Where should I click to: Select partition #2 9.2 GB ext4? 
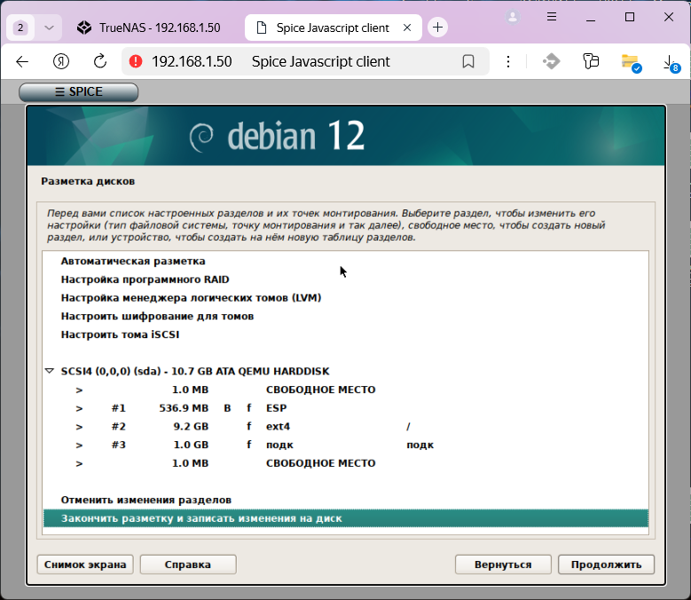346,427
